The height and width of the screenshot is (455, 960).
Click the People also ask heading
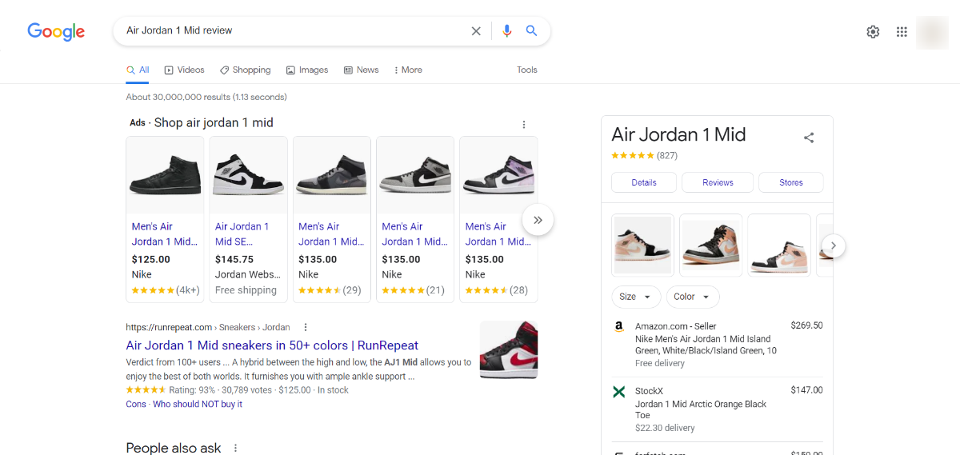coord(174,449)
